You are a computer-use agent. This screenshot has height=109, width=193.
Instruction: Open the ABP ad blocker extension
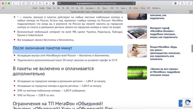(x=53, y=3)
